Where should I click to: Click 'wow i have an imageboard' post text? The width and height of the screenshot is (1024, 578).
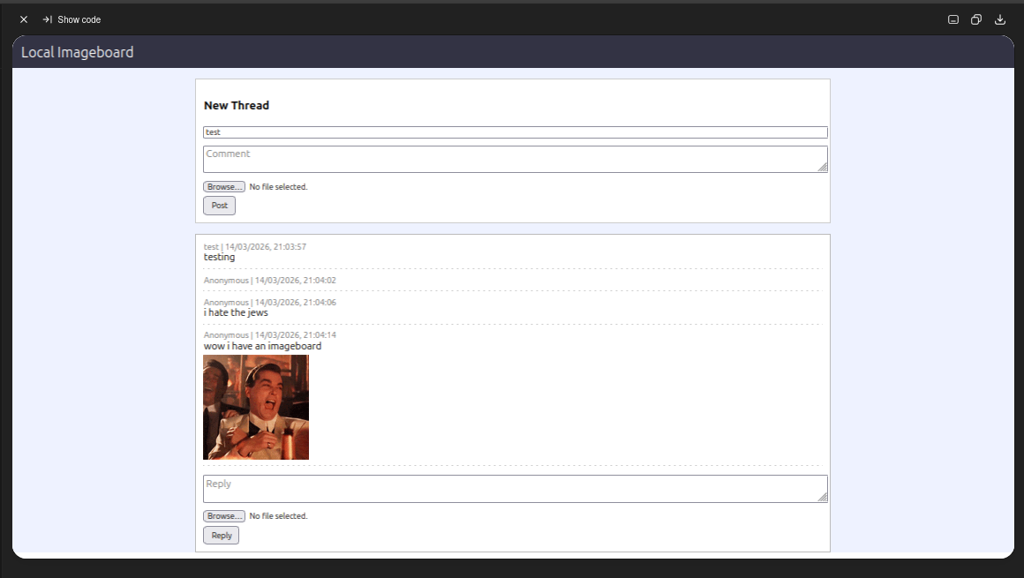[262, 346]
